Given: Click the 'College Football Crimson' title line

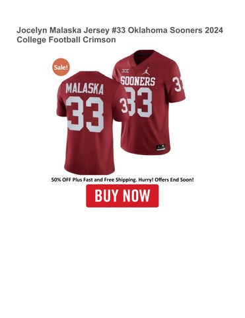Looking at the screenshot, I should click(66, 40).
